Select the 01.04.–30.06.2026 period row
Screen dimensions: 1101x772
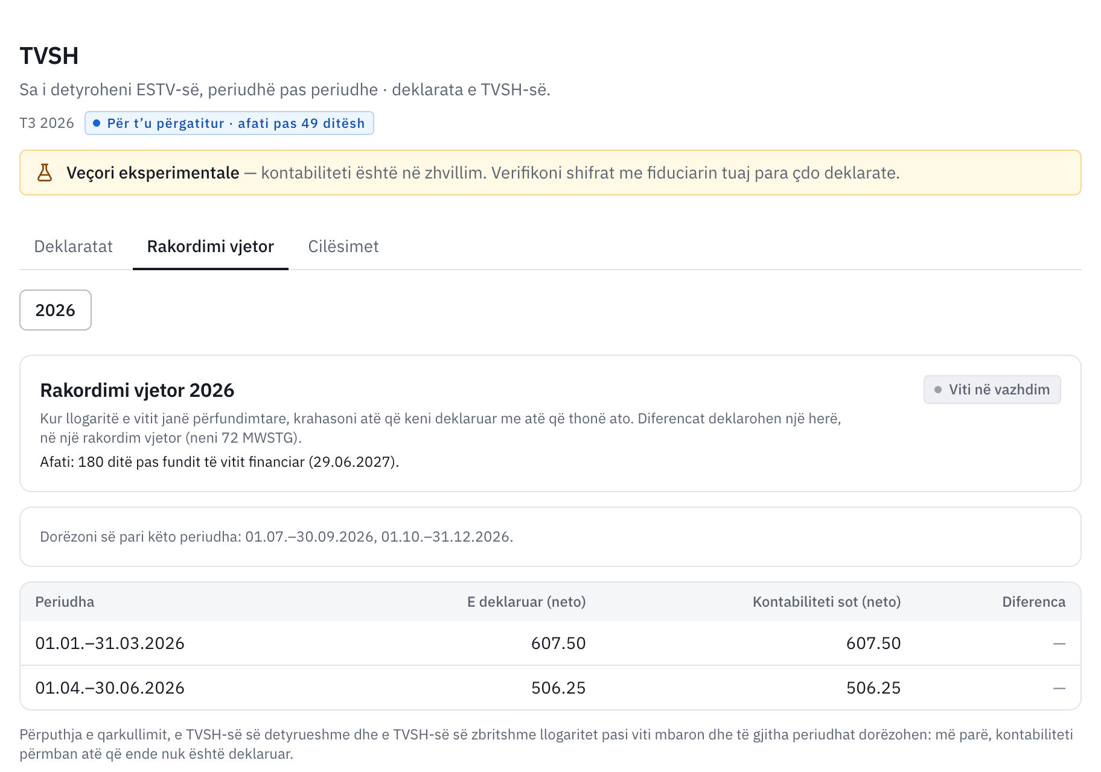click(x=550, y=688)
